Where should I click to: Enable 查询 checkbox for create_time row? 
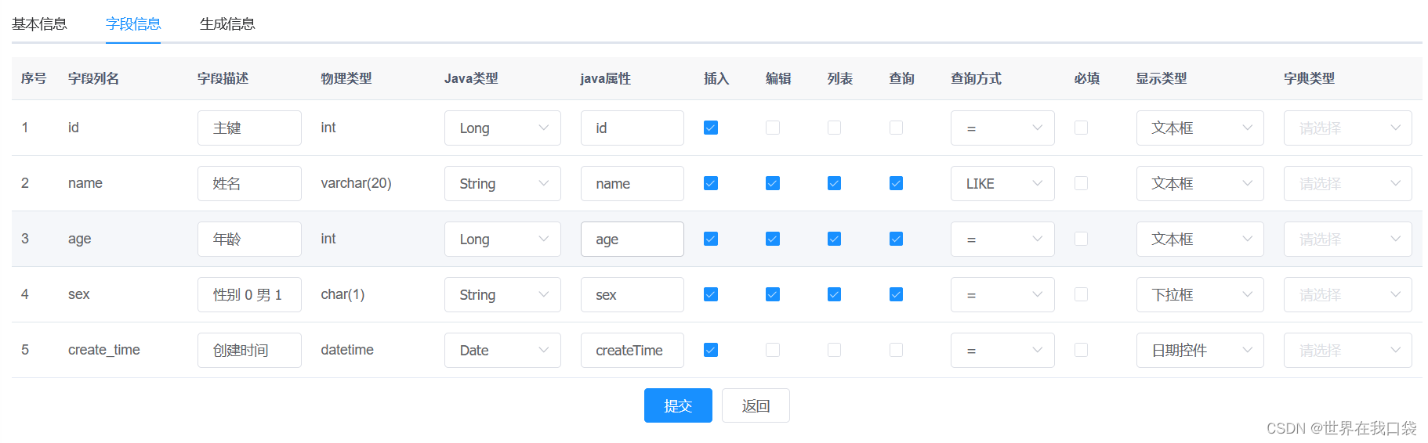[897, 350]
